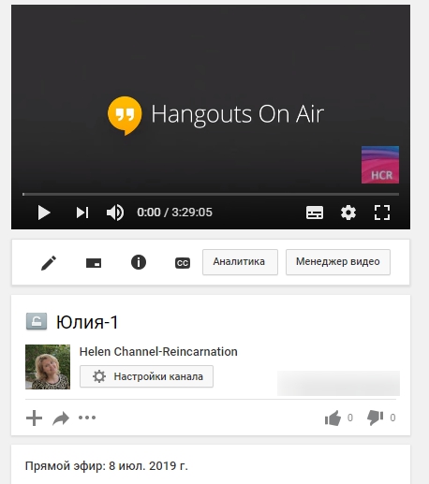Open the CC subtitles editor icon
Viewport: 429px width, 484px height.
183,263
